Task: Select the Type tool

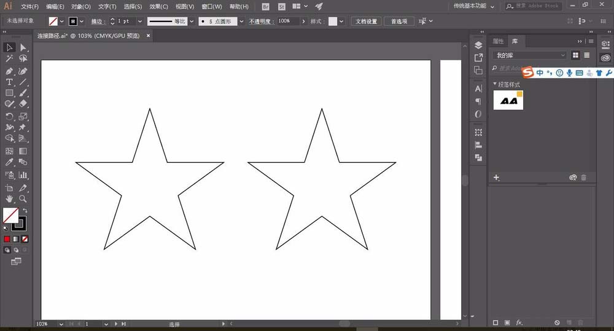Action: pos(9,82)
